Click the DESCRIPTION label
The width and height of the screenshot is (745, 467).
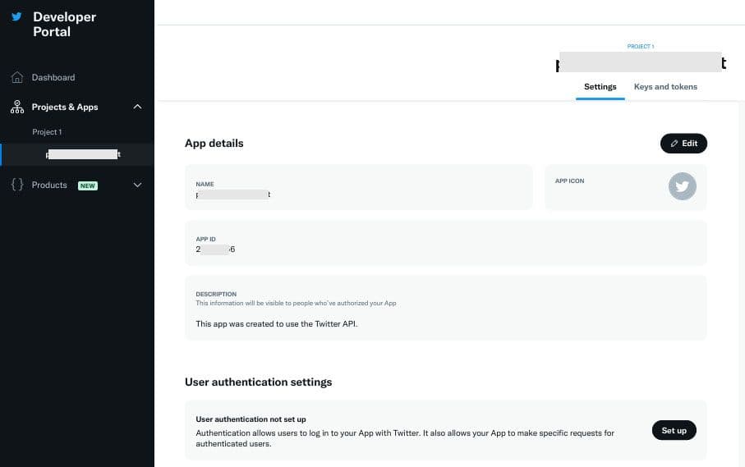(x=216, y=295)
